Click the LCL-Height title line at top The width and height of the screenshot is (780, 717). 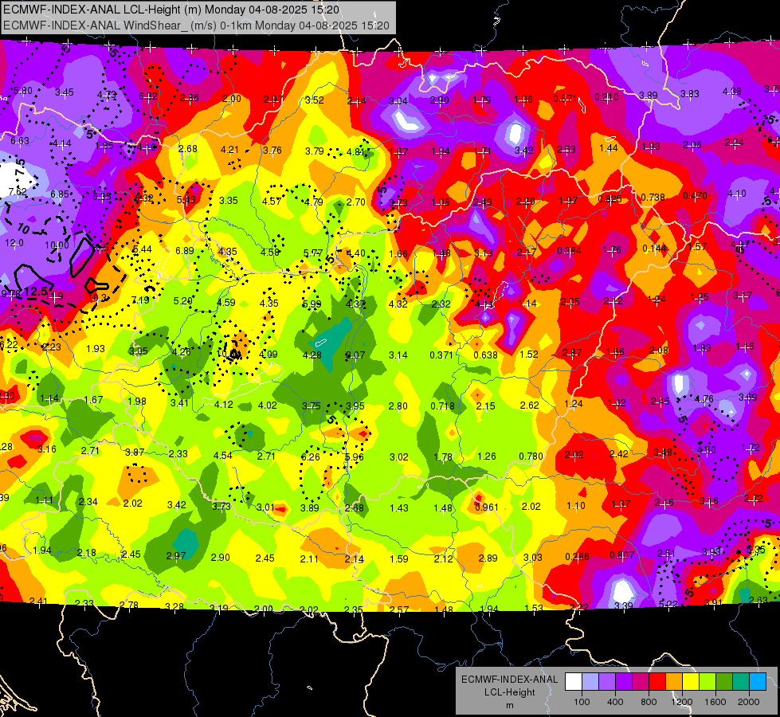(x=171, y=10)
